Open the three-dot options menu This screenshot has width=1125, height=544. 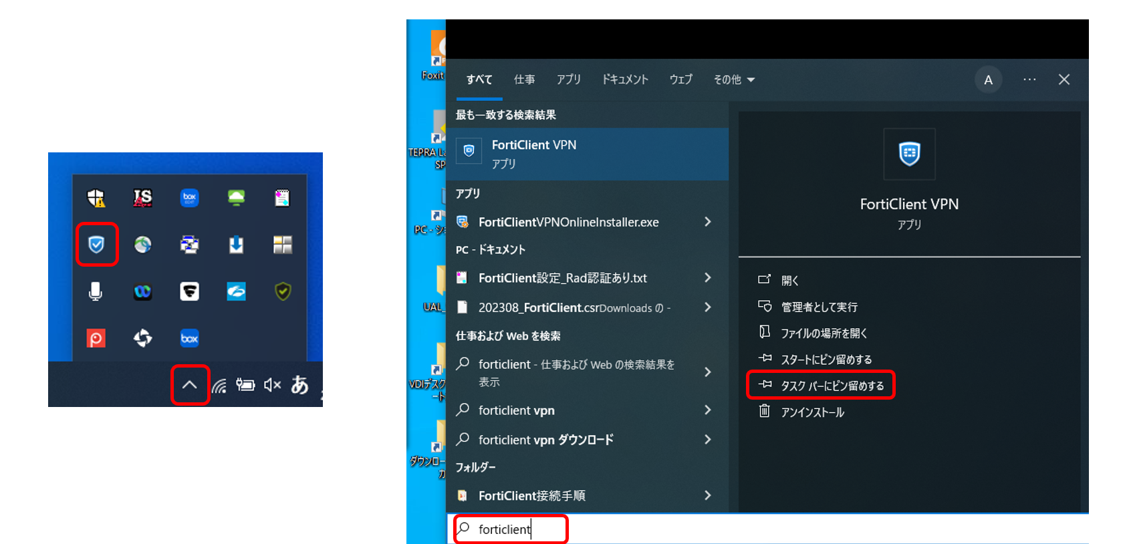1029,80
